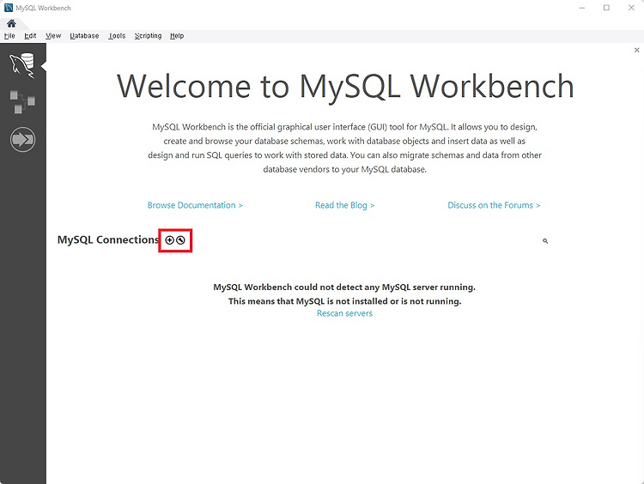
Task: Click the Rescan servers link
Action: tap(344, 313)
